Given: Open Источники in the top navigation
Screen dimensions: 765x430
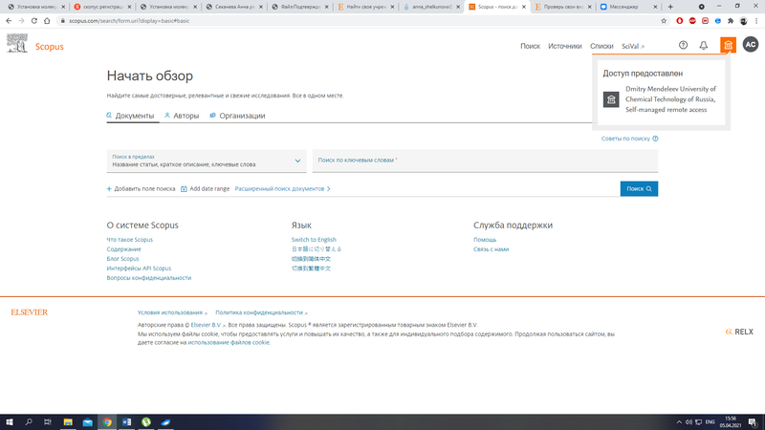Looking at the screenshot, I should point(565,46).
